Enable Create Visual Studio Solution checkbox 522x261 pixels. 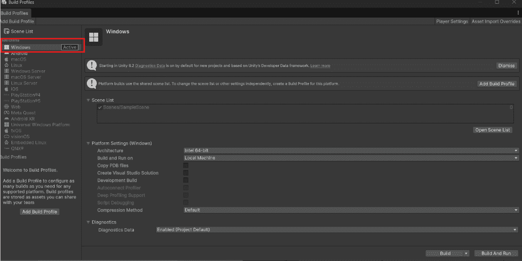click(186, 173)
